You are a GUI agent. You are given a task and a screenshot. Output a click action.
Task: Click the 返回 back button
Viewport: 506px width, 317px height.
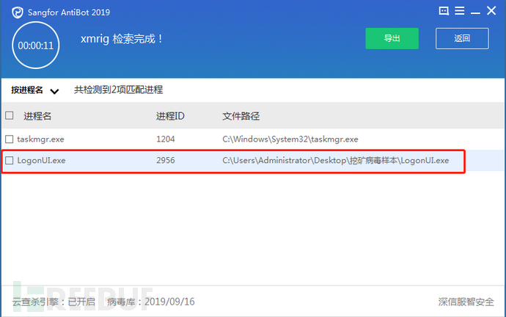[461, 39]
